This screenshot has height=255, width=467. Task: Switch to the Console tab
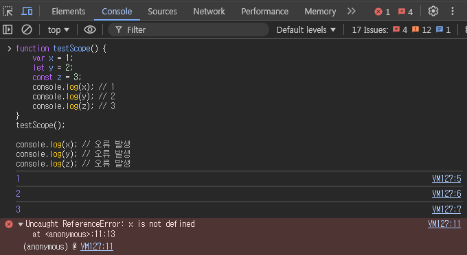tap(117, 11)
